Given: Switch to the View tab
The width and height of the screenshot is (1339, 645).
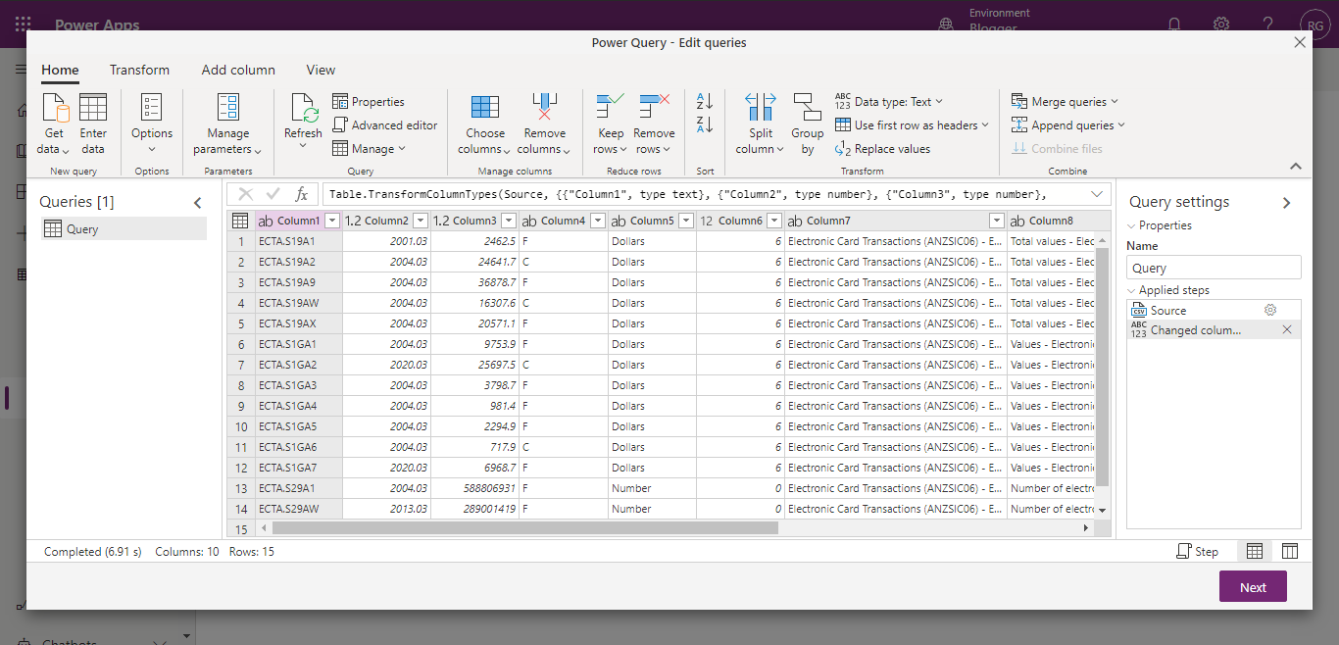Looking at the screenshot, I should pyautogui.click(x=321, y=71).
